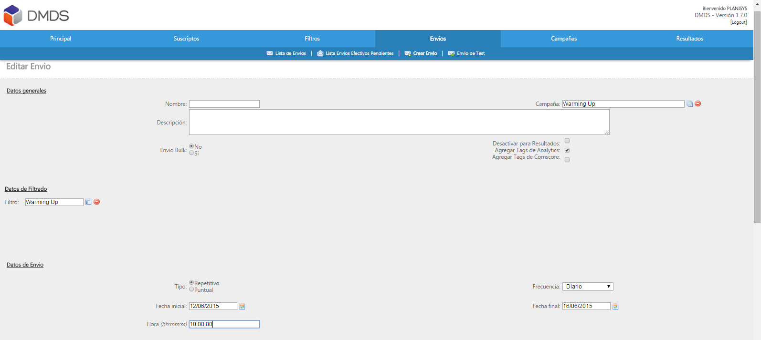Open filter picker icon next to Filtro
Image resolution: width=761 pixels, height=340 pixels.
click(88, 202)
